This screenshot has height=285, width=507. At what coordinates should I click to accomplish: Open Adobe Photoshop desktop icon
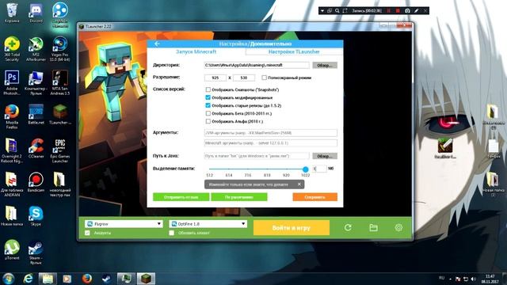tap(12, 82)
